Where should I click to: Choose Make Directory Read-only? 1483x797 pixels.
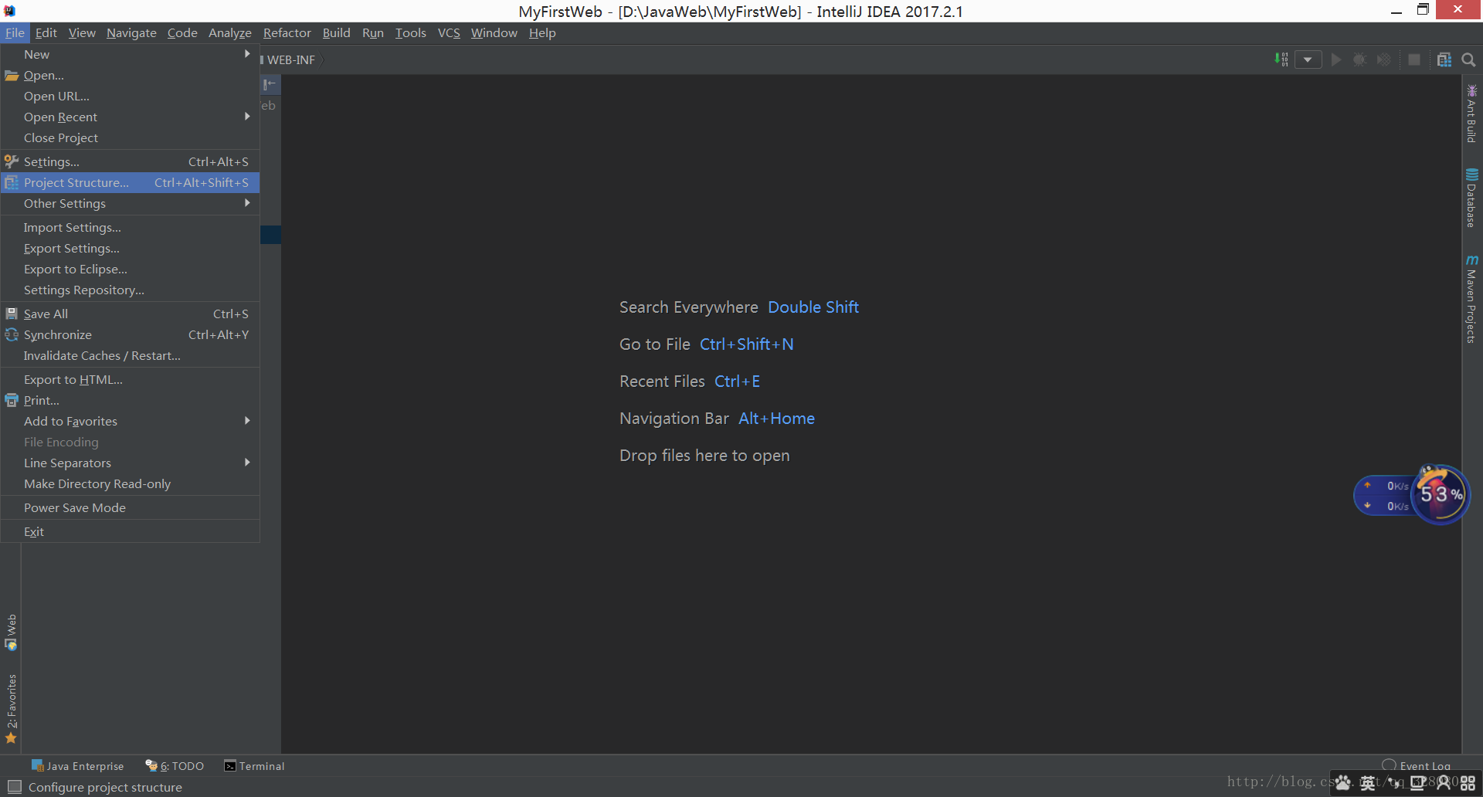click(130, 483)
